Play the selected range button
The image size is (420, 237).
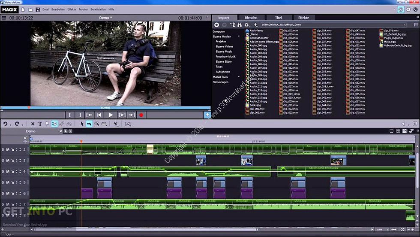tap(122, 115)
